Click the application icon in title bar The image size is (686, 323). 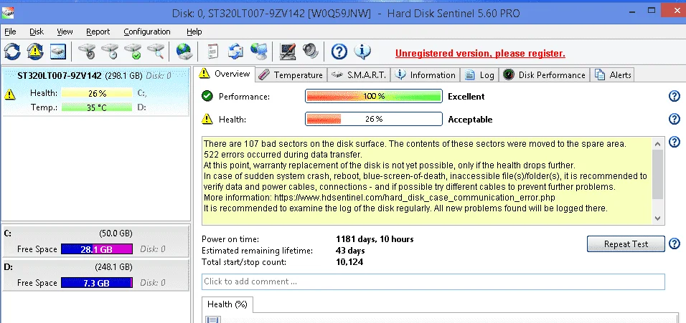pos(7,13)
